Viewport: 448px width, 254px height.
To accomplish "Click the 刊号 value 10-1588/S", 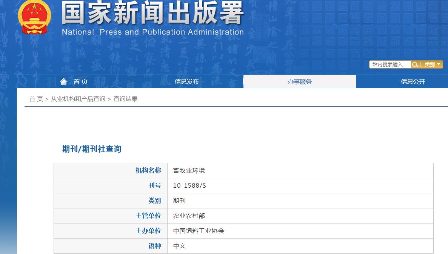I will pyautogui.click(x=189, y=185).
